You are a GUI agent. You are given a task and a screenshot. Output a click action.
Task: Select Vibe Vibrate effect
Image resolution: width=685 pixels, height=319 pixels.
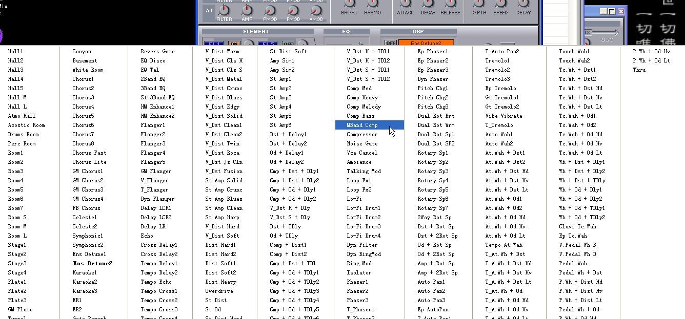coord(503,116)
